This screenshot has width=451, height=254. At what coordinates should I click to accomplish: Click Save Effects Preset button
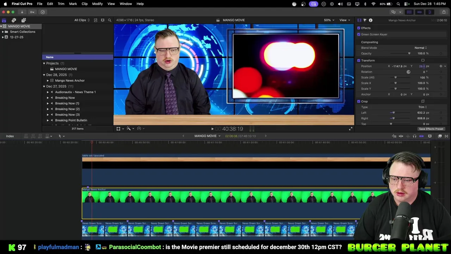(x=431, y=129)
